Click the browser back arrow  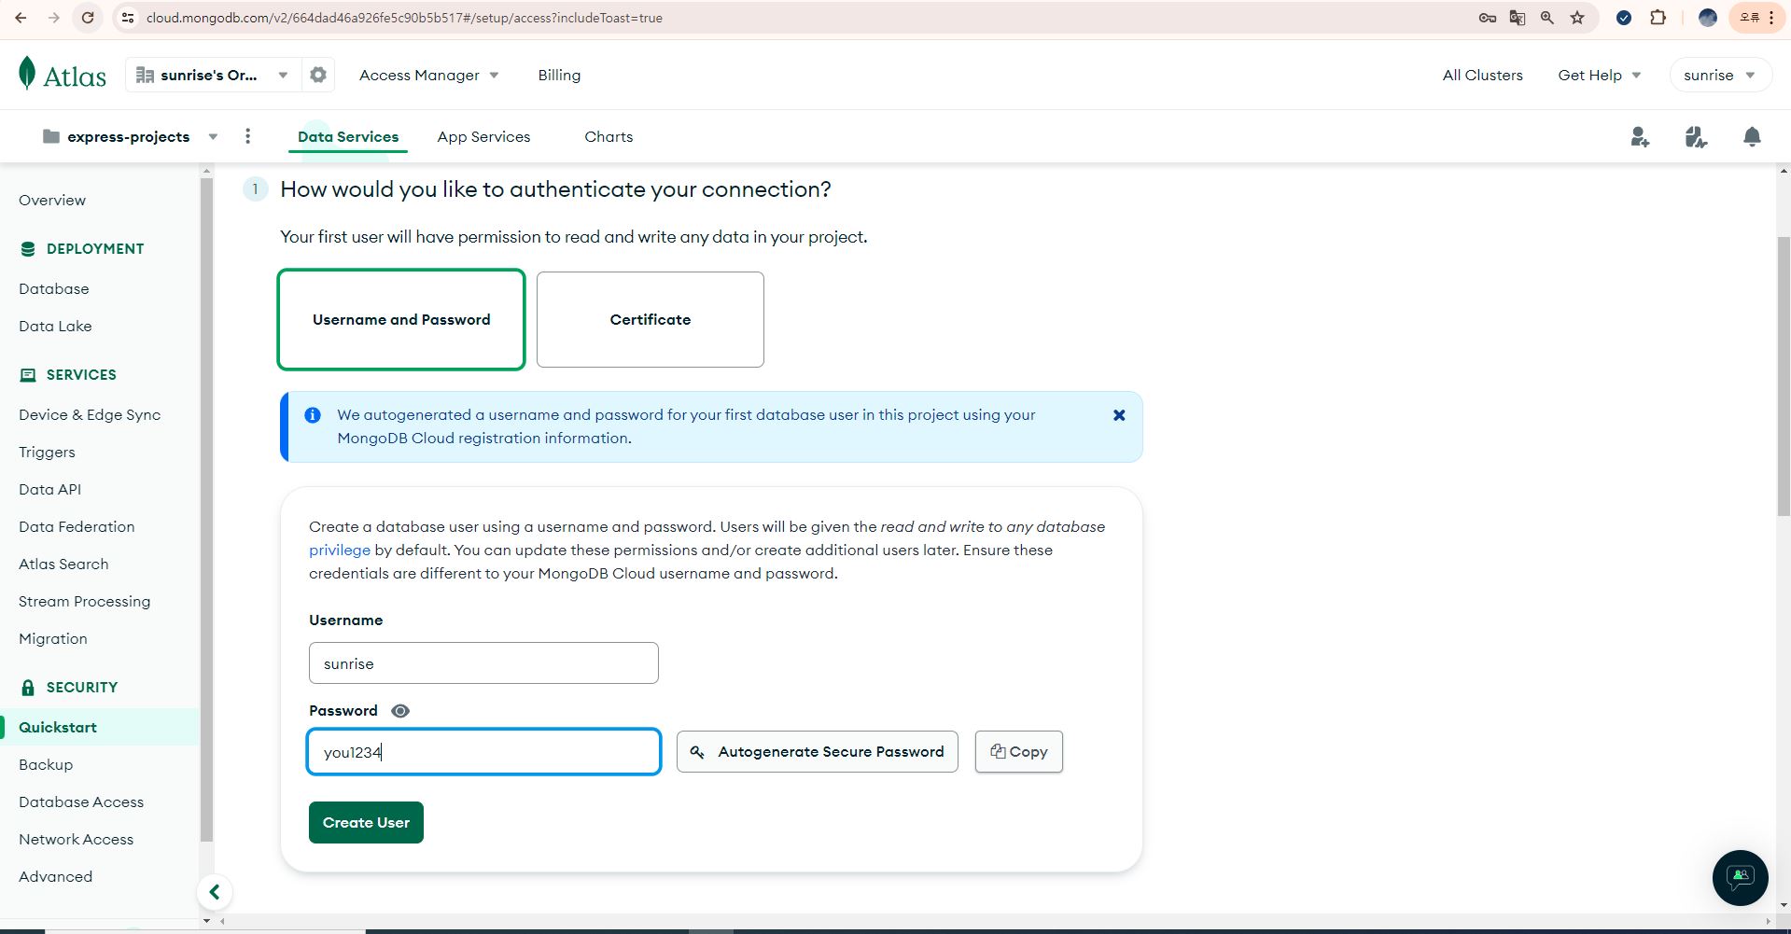pos(21,18)
